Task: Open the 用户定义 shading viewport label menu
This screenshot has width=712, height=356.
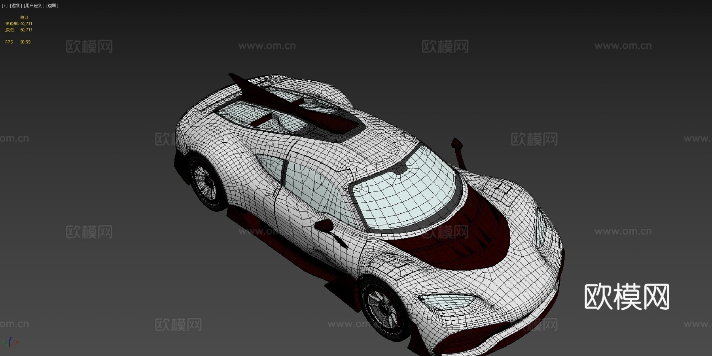Action: pos(33,5)
